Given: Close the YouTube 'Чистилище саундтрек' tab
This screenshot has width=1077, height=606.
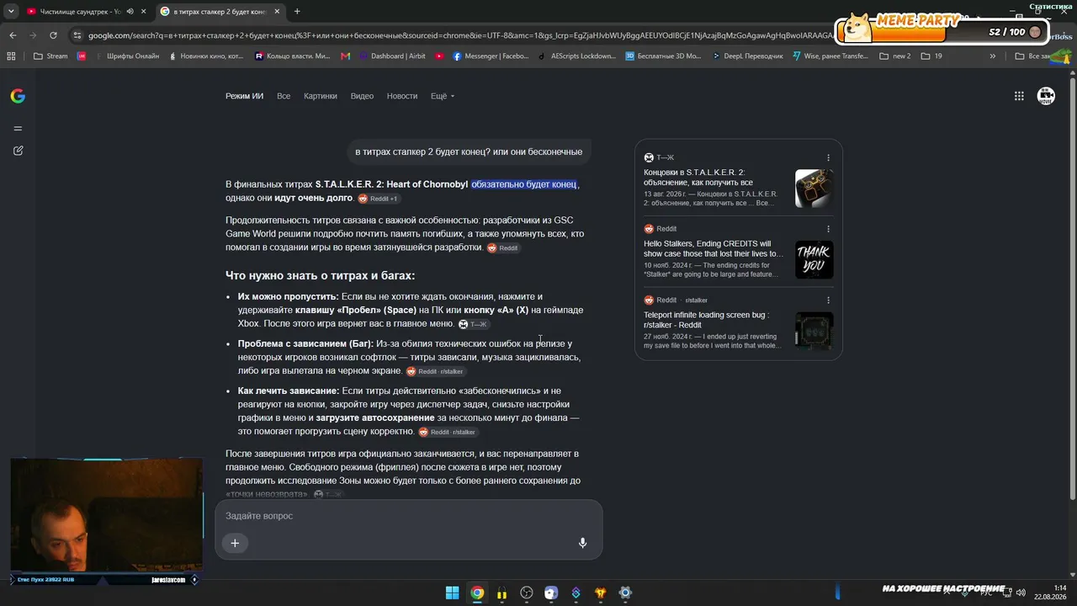Looking at the screenshot, I should pyautogui.click(x=143, y=12).
